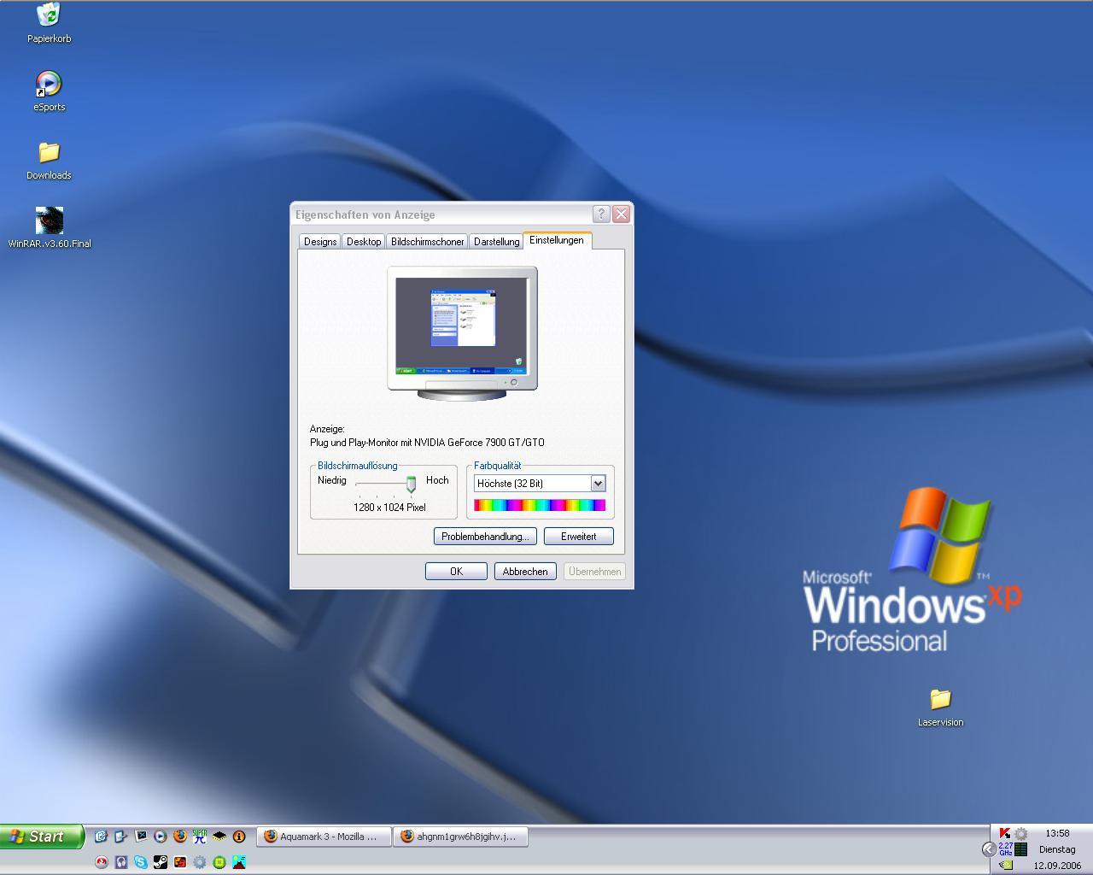Image resolution: width=1093 pixels, height=875 pixels.
Task: Click the Problembehandlung... button
Action: tap(485, 537)
